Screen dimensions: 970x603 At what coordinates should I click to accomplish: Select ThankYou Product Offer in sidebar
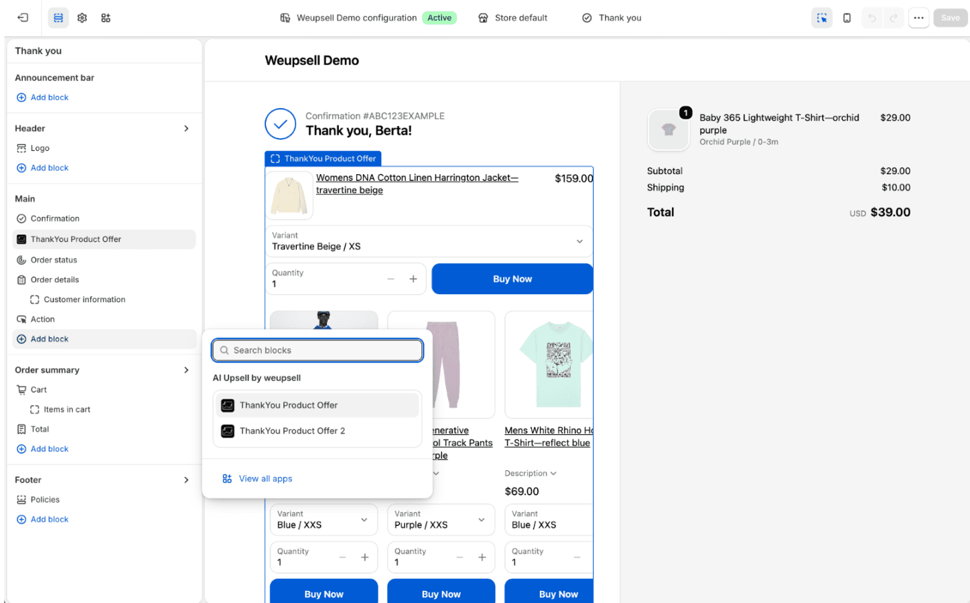click(104, 239)
